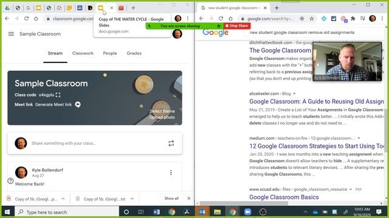The image size is (389, 218).
Task: Close the active Google Slides tab
Action: point(112,8)
